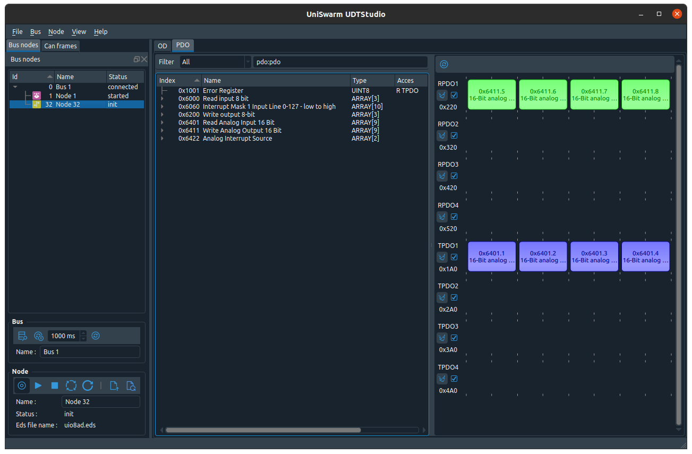
Task: Float the Bus nodes dock panel
Action: coord(136,59)
